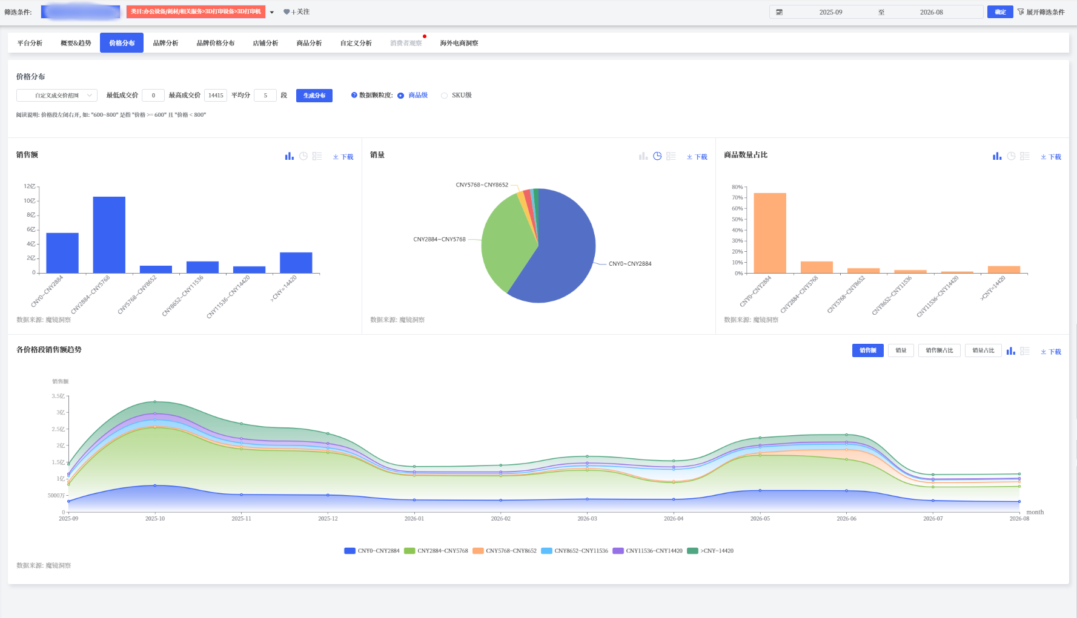The height and width of the screenshot is (618, 1077).
Task: Select pie chart icon in 销量 panel
Action: click(x=657, y=156)
